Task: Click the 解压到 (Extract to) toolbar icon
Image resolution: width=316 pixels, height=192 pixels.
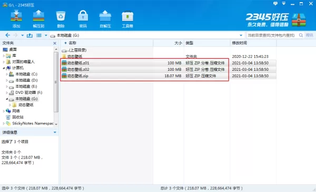Action: pyautogui.click(x=38, y=16)
